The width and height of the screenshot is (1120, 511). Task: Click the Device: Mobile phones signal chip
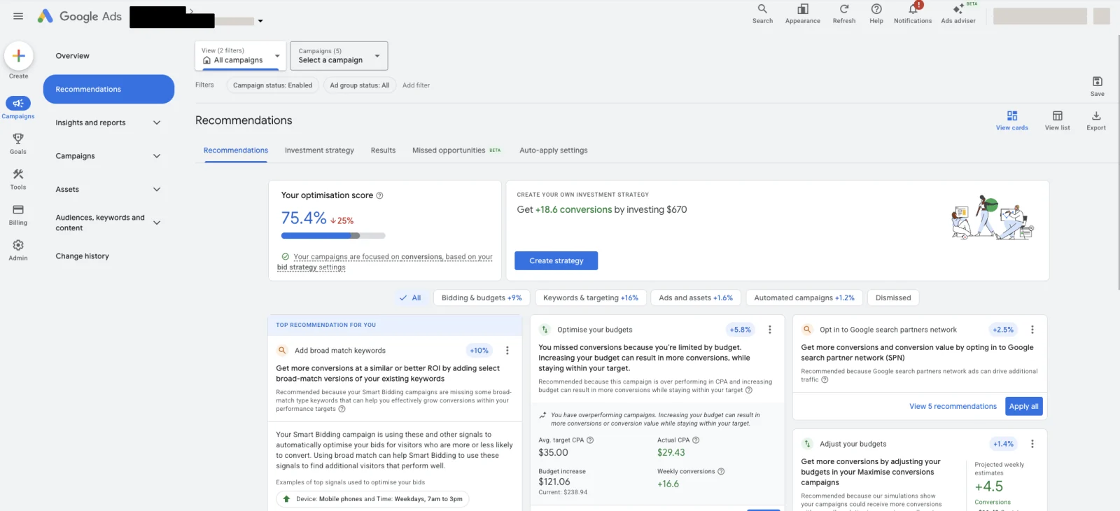coord(372,499)
